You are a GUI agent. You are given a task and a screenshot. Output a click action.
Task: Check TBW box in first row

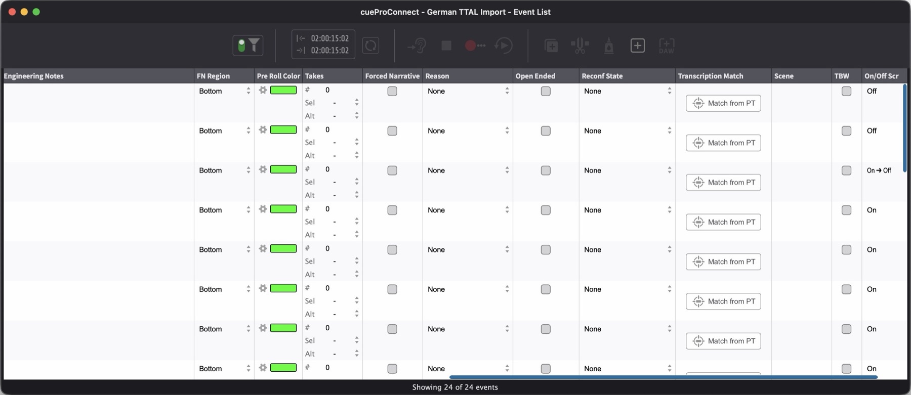tap(846, 92)
